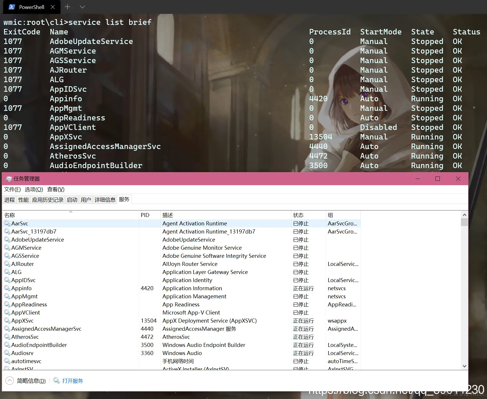Click the PID value 13504 in Task Manager
Viewport: 487px width, 399px height.
tap(149, 321)
